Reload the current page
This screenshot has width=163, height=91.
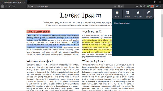(10, 6)
